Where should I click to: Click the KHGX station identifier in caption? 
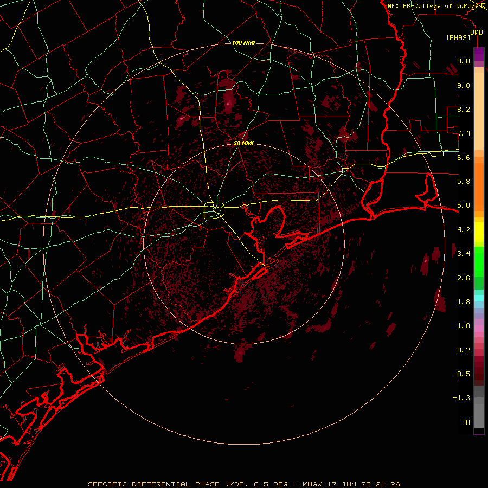[x=313, y=484]
